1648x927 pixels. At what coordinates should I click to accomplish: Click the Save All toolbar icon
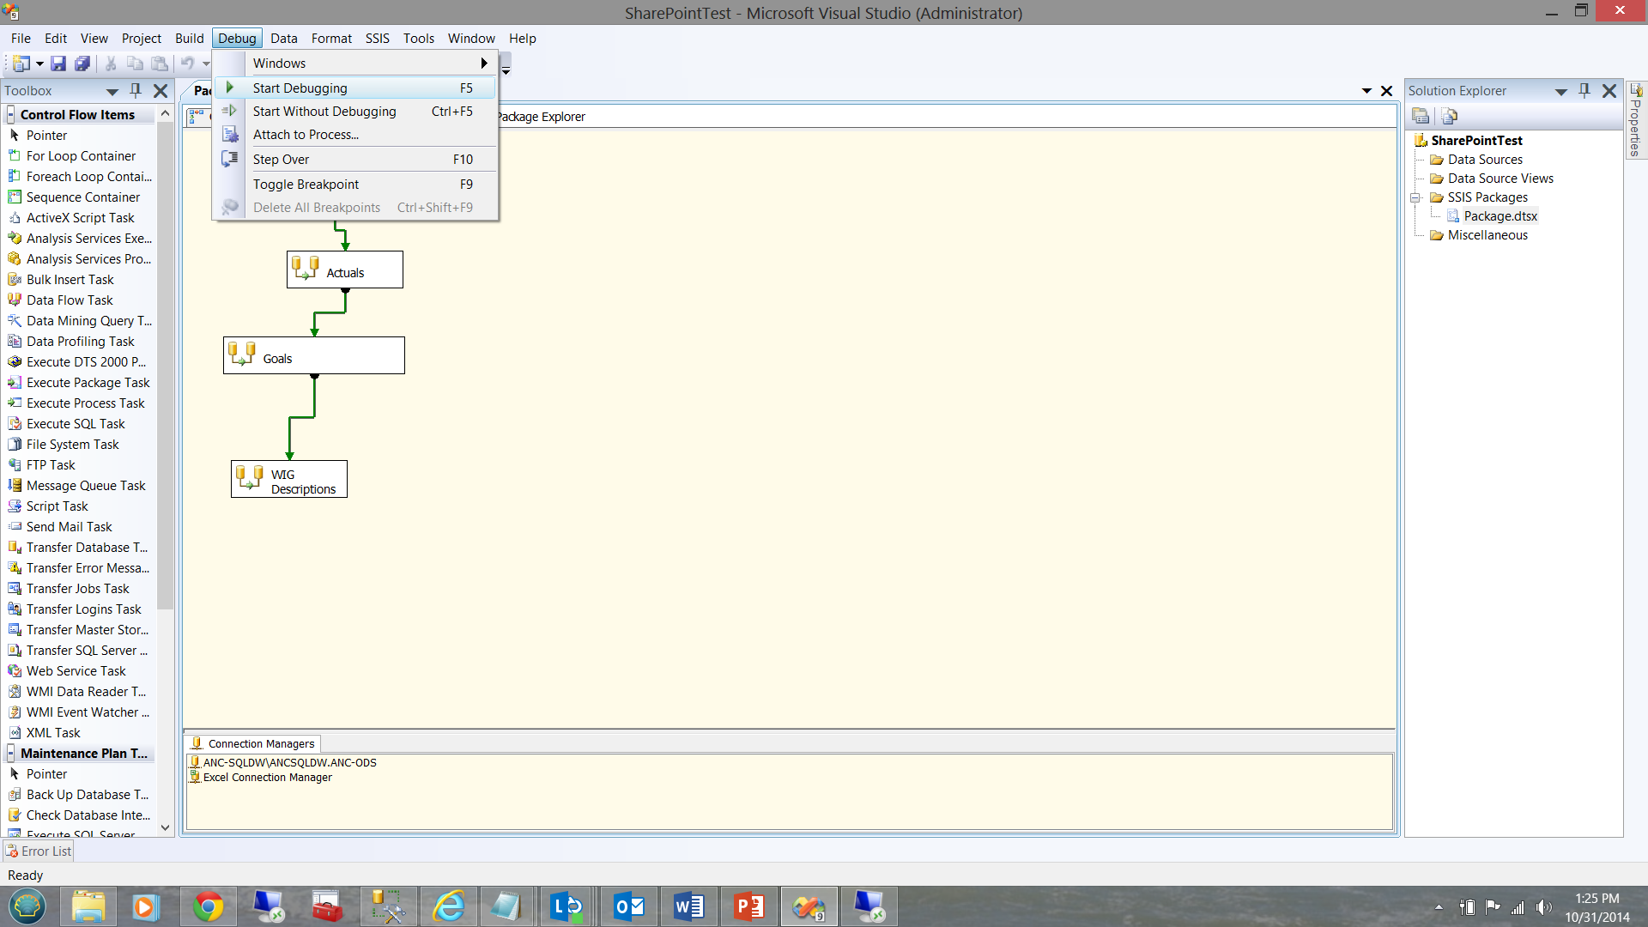[82, 64]
